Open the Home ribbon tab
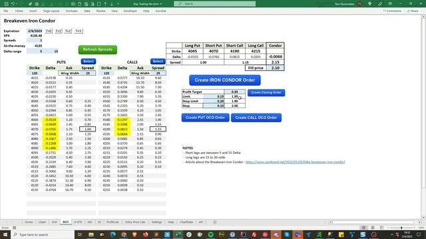 click(19, 11)
